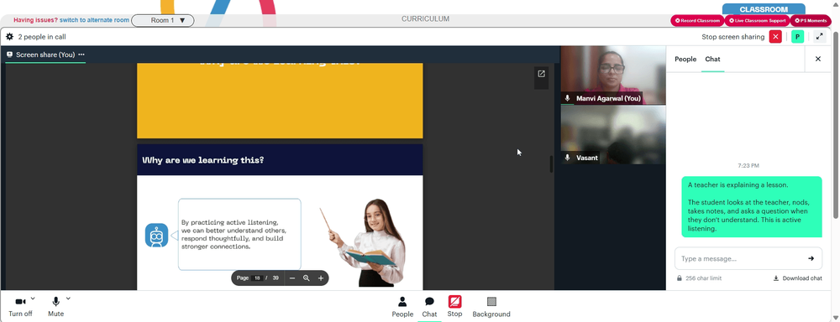Click the green P participant badge
The image size is (840, 322).
point(798,37)
